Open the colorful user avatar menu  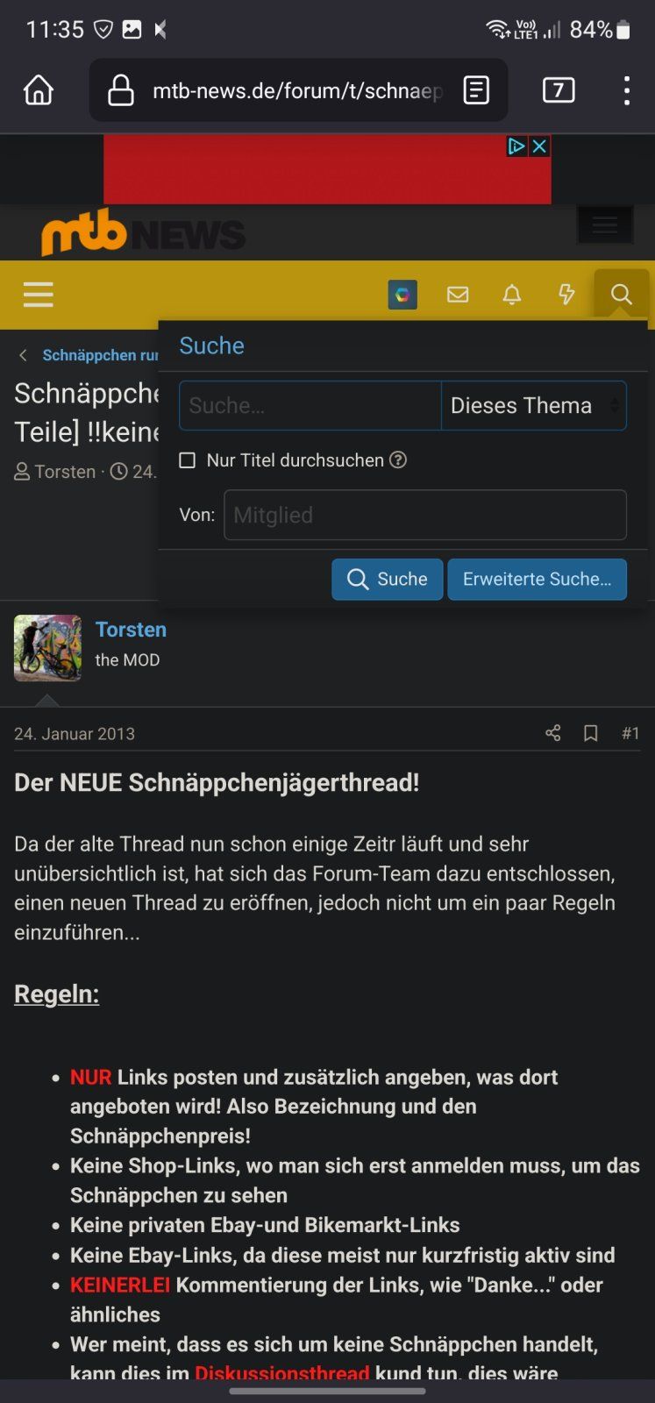[x=402, y=295]
